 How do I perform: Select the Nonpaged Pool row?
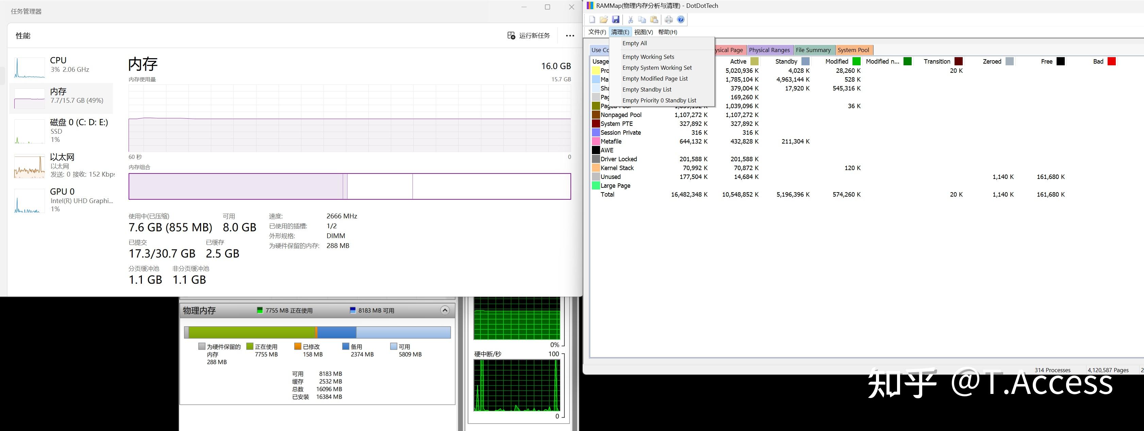(x=621, y=115)
